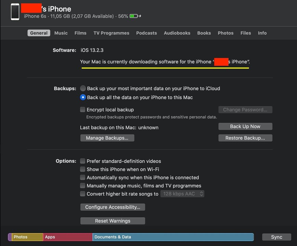Switch to the Films tab
Image resolution: width=297 pixels, height=246 pixels.
[x=80, y=33]
